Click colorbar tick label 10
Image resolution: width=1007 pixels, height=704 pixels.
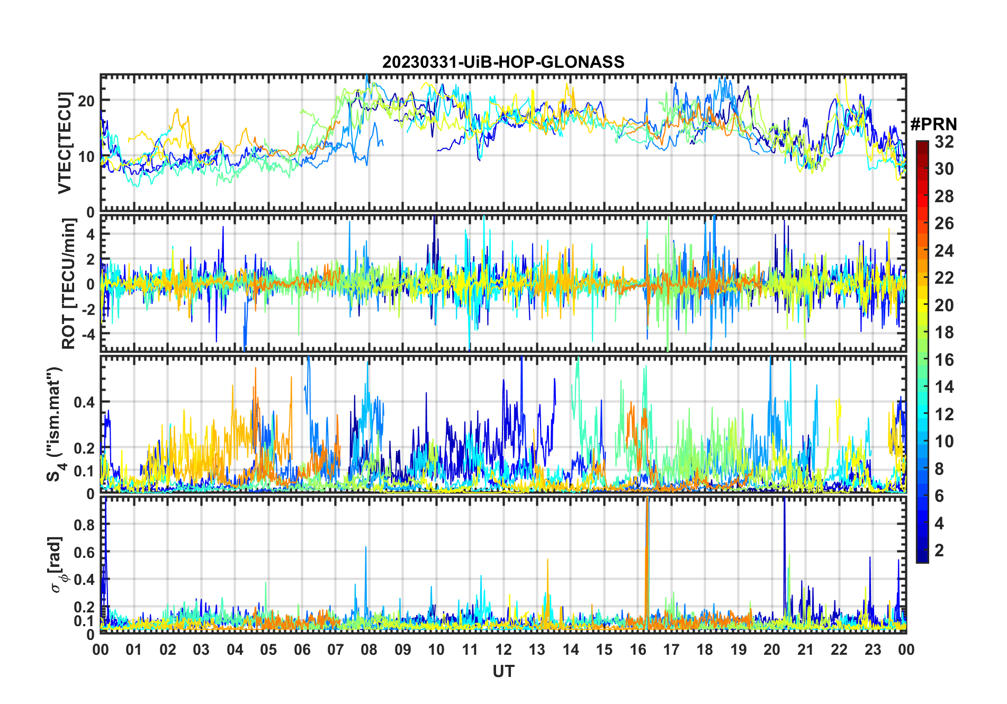click(x=944, y=441)
